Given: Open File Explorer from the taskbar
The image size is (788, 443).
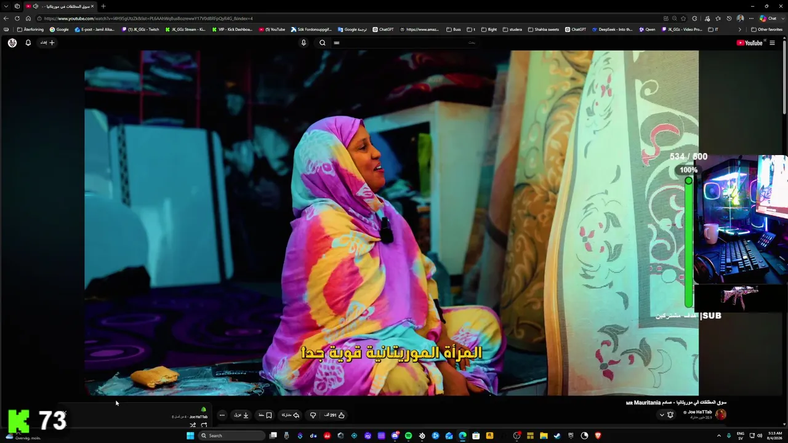Looking at the screenshot, I should (x=544, y=436).
